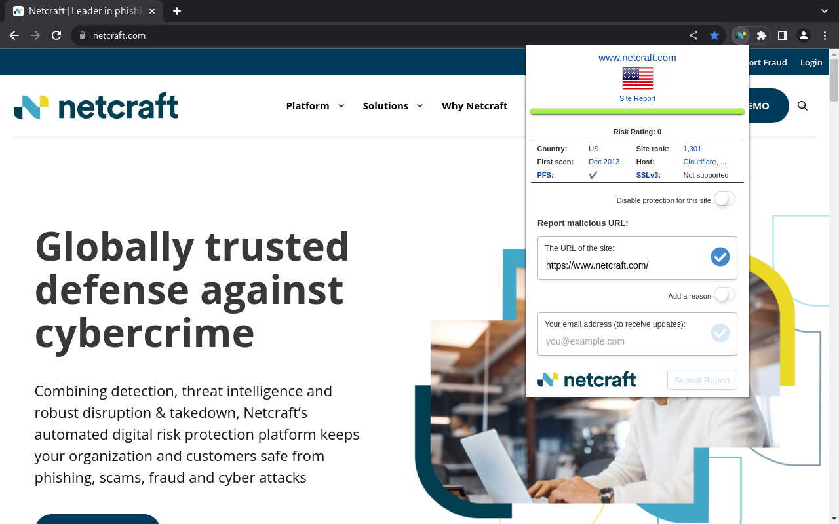Click the browser forward arrow
The width and height of the screenshot is (839, 524).
(x=35, y=35)
